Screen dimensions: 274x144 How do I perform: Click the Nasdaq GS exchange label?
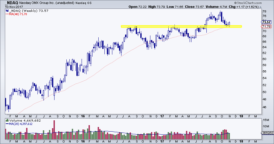(83, 3)
